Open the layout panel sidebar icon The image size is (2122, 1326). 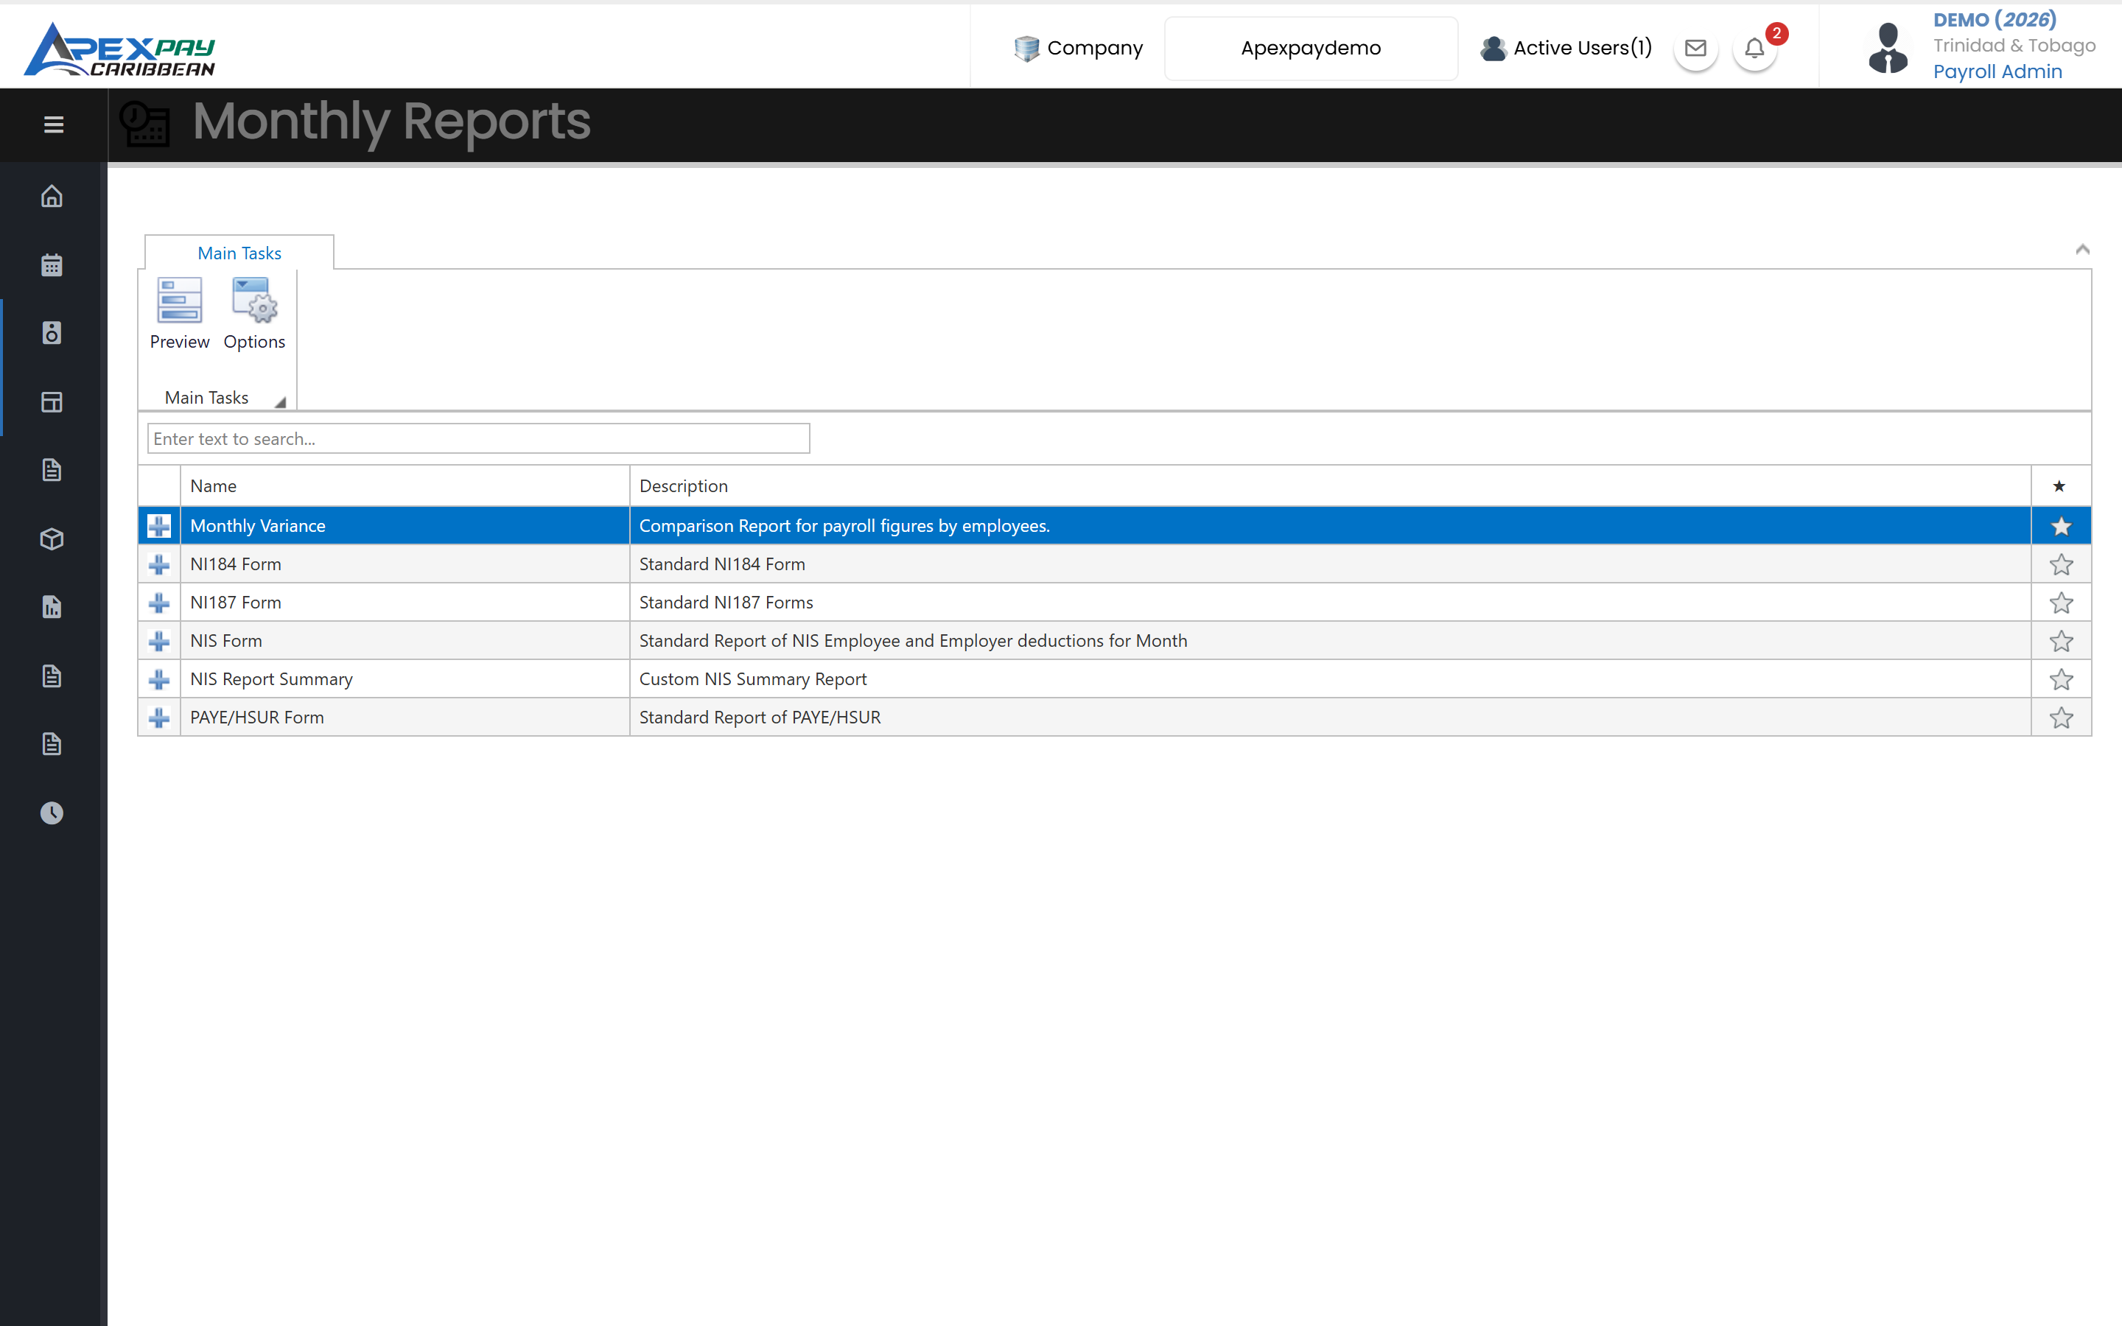pos(52,401)
